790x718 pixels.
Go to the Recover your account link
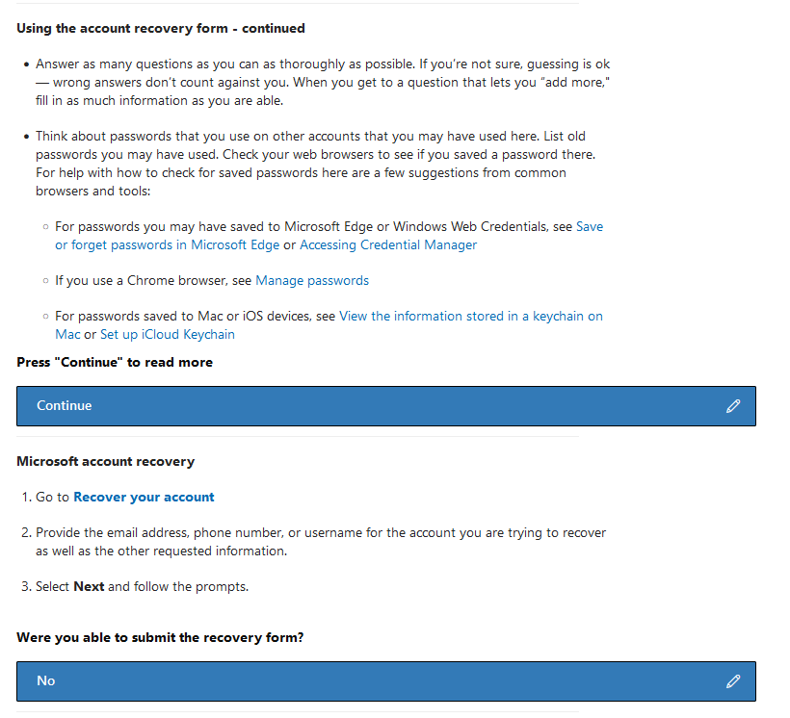pyautogui.click(x=144, y=498)
